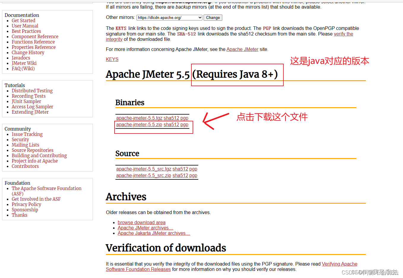Open FAQ (Wiki) link
The width and height of the screenshot is (403, 278).
click(23, 68)
